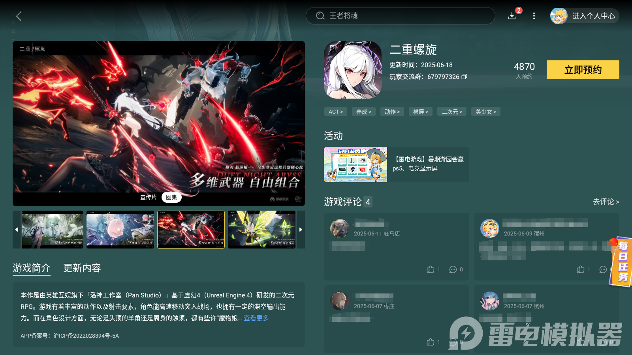This screenshot has height=355, width=632.
Task: Select the green butterfly wings screenshot thumbnail
Action: point(261,230)
